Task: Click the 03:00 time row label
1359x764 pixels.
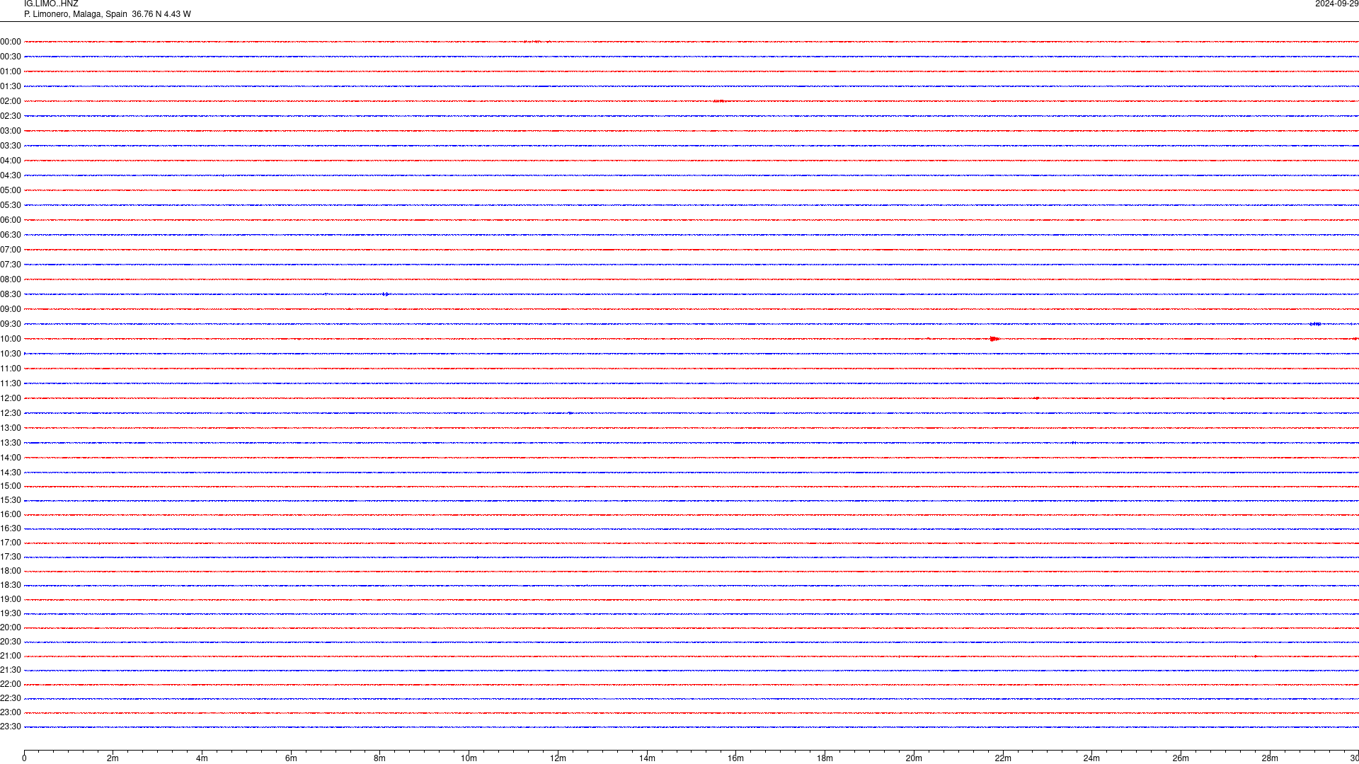Action: (11, 131)
